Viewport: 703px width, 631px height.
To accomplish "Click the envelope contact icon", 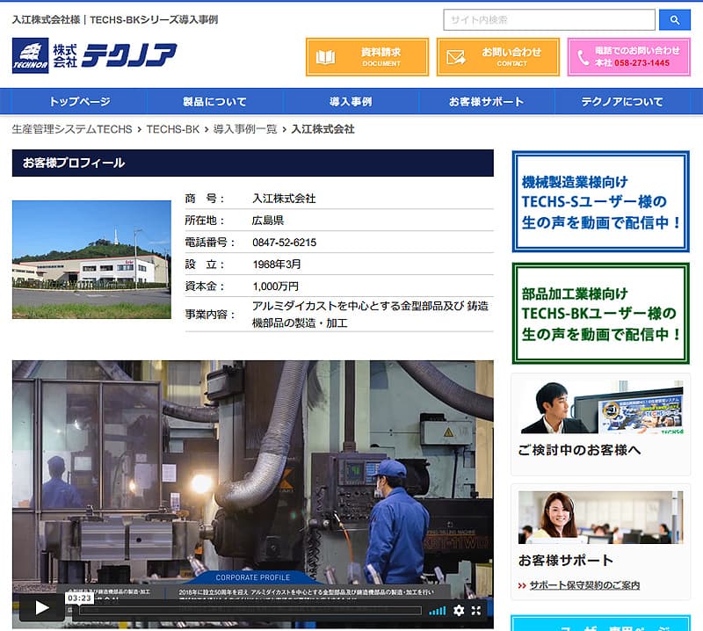I will 456,57.
